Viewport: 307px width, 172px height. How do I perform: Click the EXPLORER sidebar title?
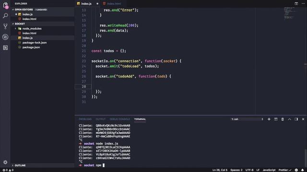[x=21, y=3]
